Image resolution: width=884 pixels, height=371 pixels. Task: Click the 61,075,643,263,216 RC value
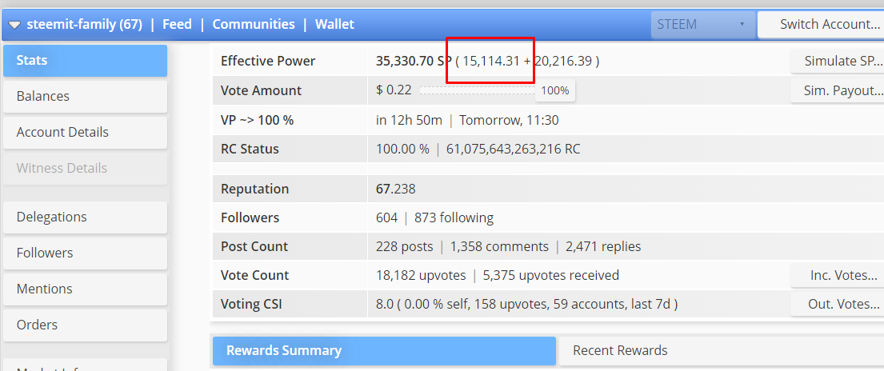point(513,150)
